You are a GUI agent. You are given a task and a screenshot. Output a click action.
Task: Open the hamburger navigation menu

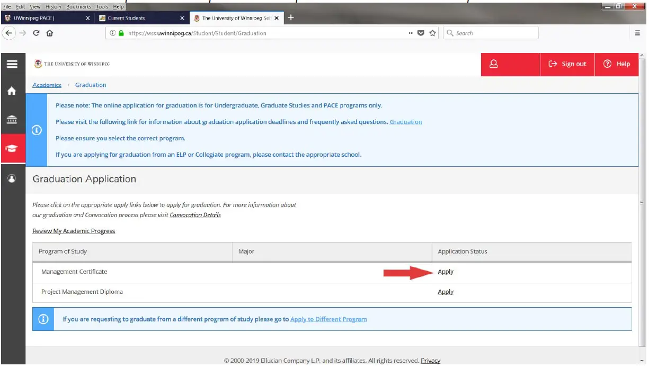12,64
